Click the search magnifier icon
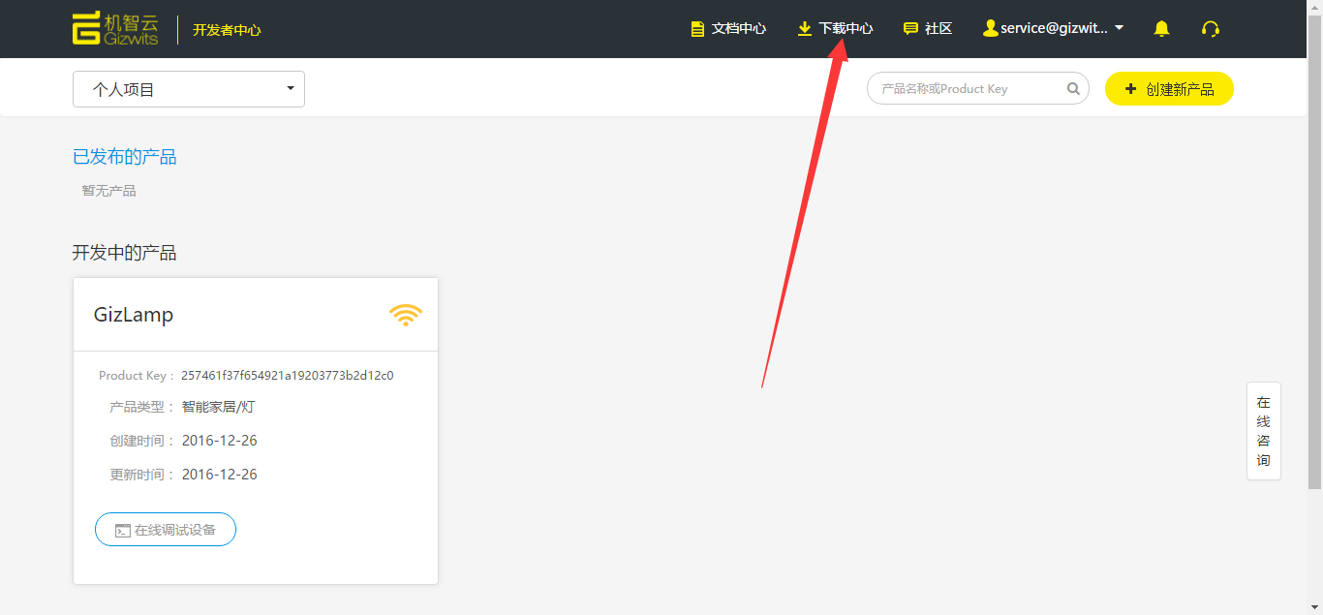The height and width of the screenshot is (615, 1323). pyautogui.click(x=1073, y=89)
